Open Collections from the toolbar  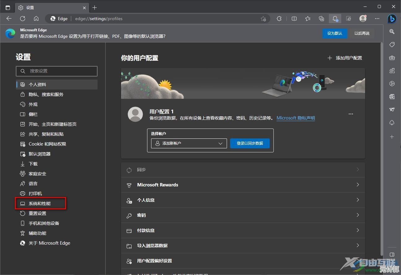pyautogui.click(x=321, y=19)
